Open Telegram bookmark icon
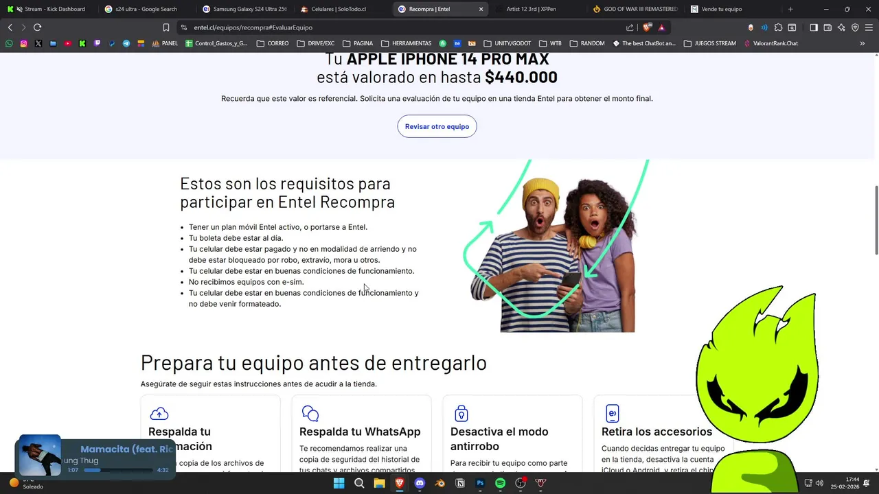 (126, 43)
